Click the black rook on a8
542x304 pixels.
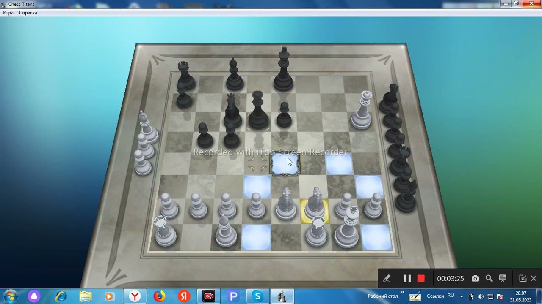[185, 76]
